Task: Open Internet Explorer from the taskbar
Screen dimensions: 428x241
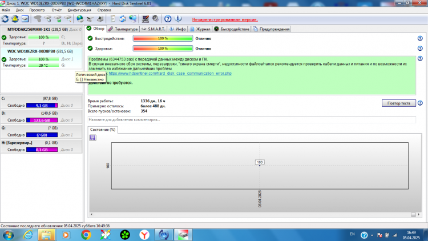Action: pos(28,235)
